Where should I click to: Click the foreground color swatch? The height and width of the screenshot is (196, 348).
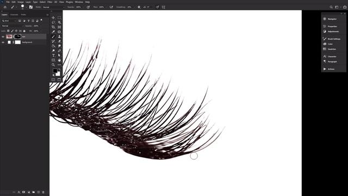(x=55, y=71)
